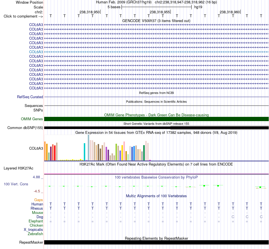Click the Sequences track label
The image size is (269, 249).
[34, 106]
